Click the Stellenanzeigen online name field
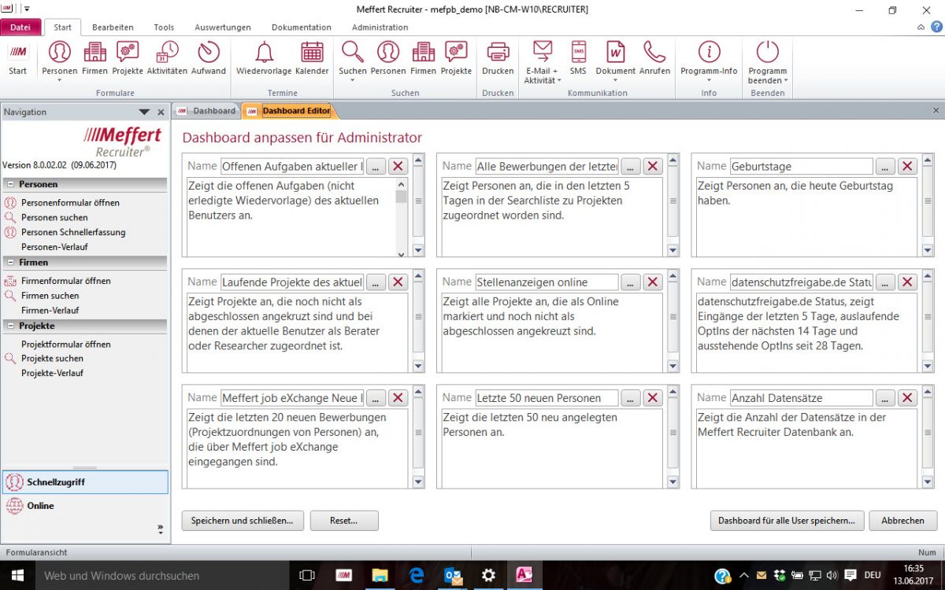945x590 pixels. tap(547, 282)
